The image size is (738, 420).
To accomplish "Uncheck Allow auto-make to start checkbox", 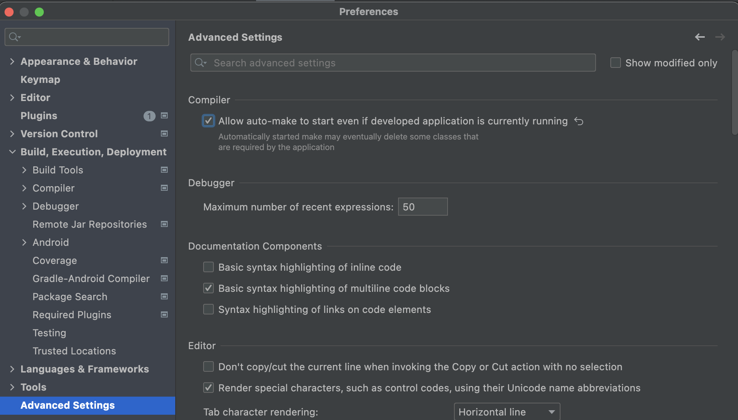I will point(208,121).
